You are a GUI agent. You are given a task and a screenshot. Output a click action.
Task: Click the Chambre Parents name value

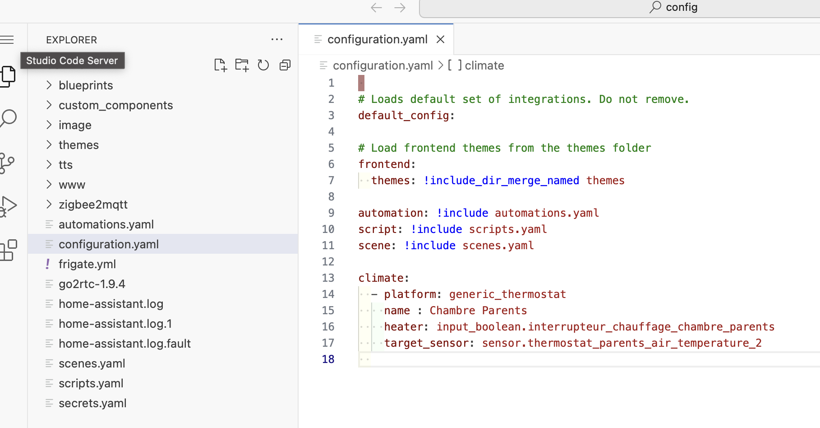click(x=478, y=311)
